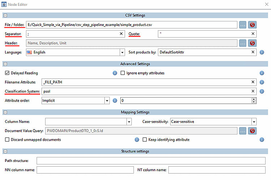Close the Node Editor window
The height and width of the screenshot is (180, 271).
(267, 4)
